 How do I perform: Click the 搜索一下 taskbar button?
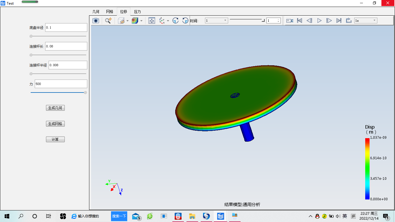pyautogui.click(x=119, y=216)
